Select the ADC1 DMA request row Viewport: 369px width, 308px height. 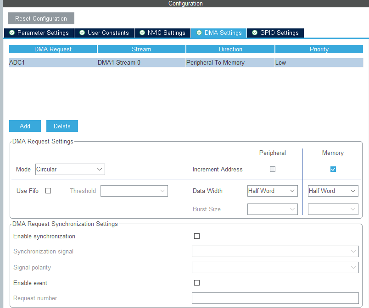[186, 62]
